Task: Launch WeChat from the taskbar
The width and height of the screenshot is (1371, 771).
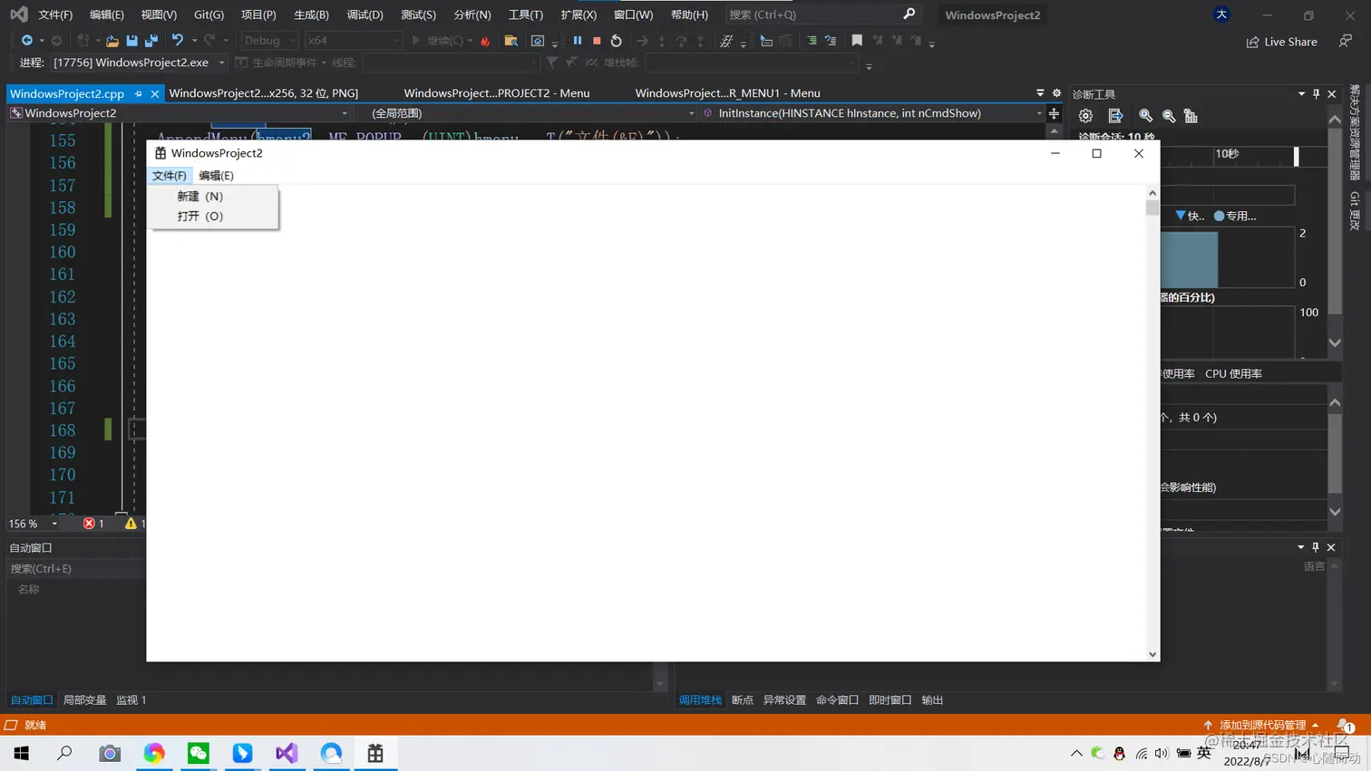Action: pyautogui.click(x=198, y=753)
